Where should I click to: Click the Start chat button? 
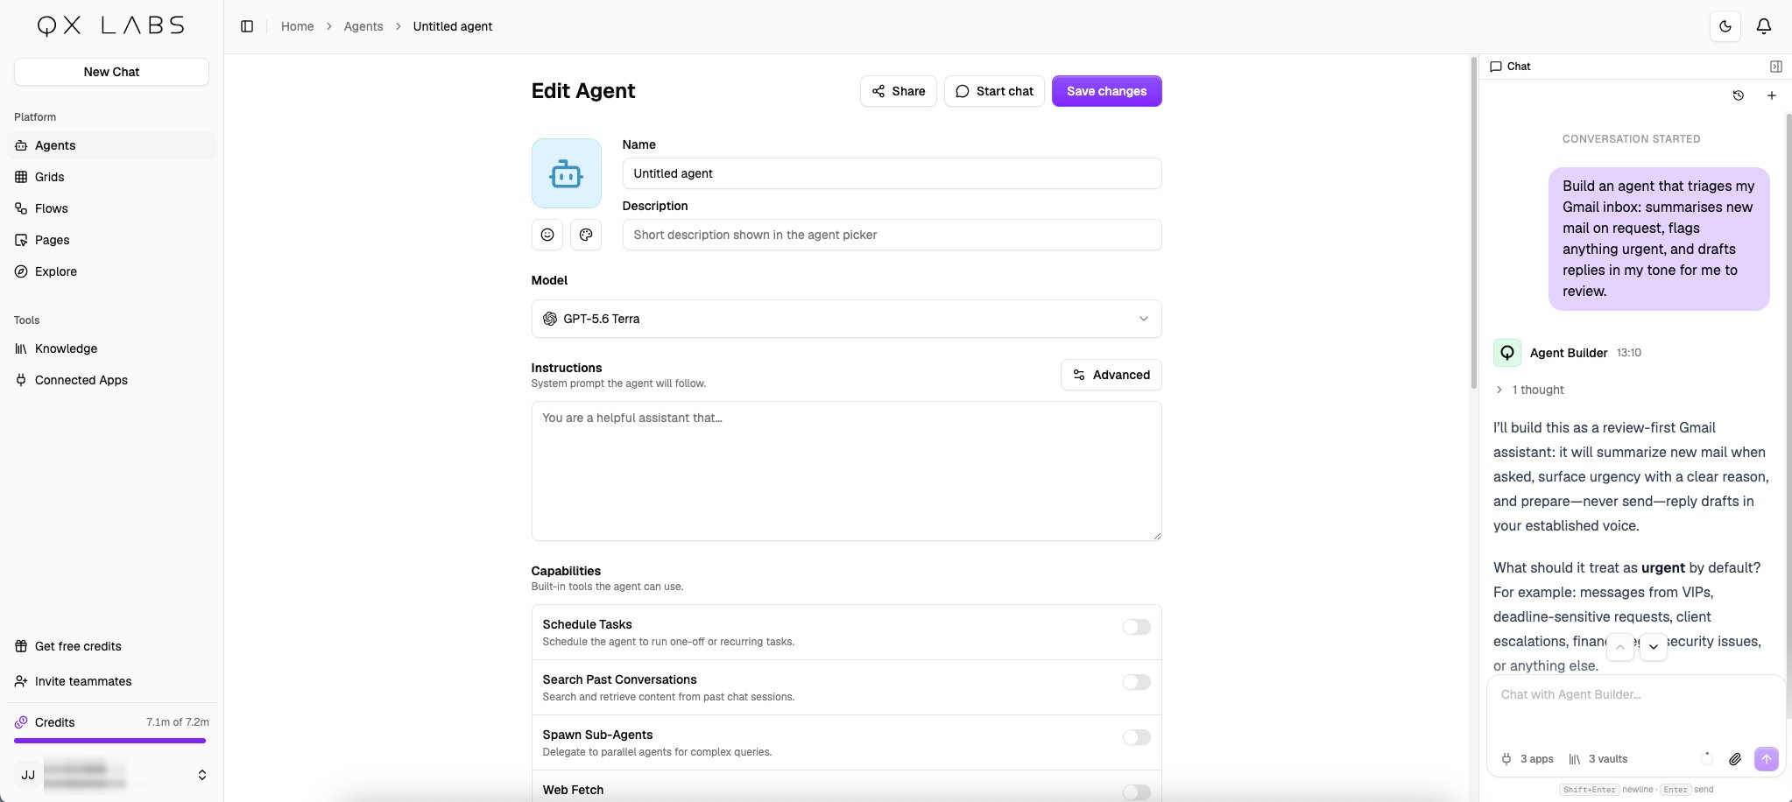(994, 91)
